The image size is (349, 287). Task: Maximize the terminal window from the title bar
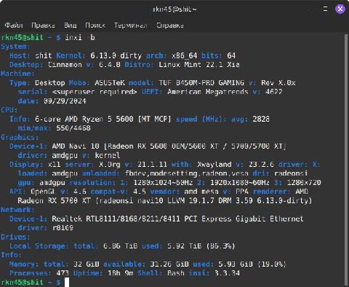[x=325, y=9]
